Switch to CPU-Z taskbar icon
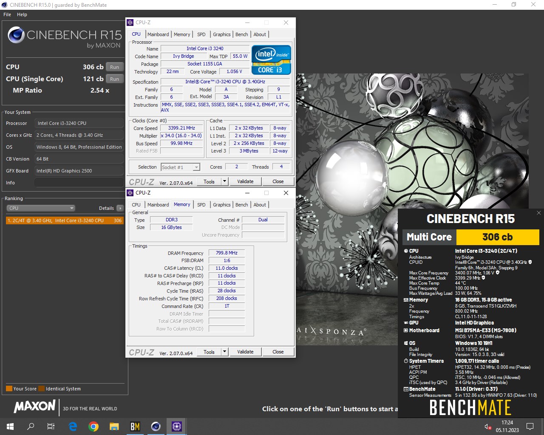Screen dimensions: 544x435 (x=176, y=427)
